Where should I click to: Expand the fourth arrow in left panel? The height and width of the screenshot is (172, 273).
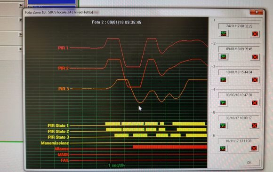pos(21,49)
